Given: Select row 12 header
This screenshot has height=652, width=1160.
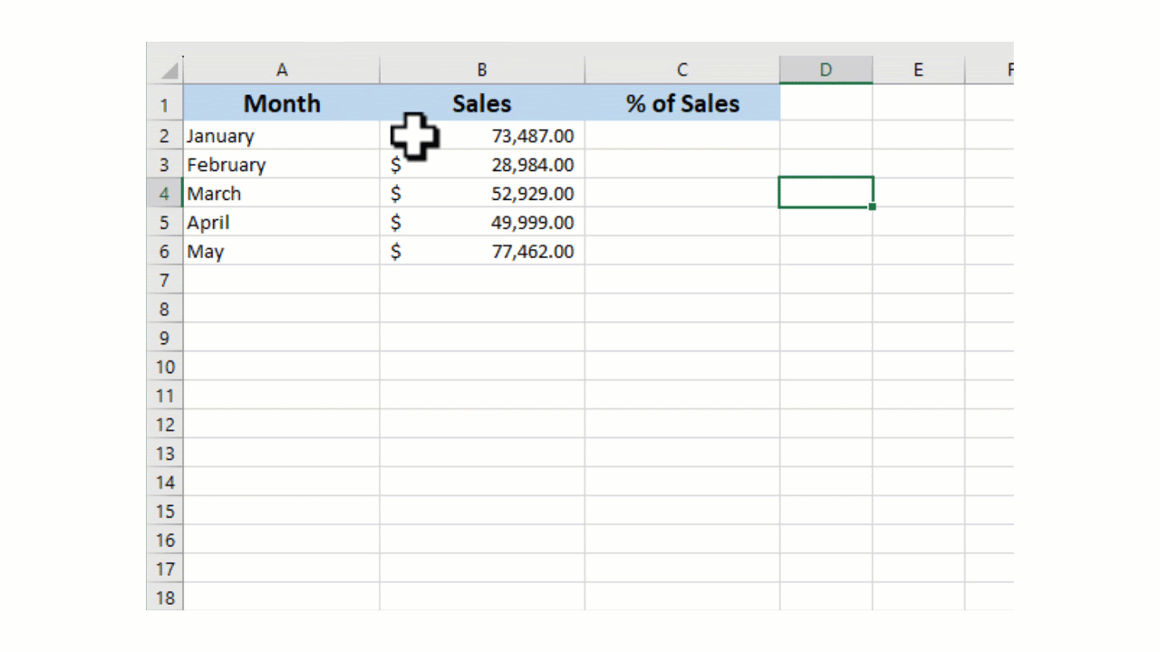Looking at the screenshot, I should (x=164, y=425).
